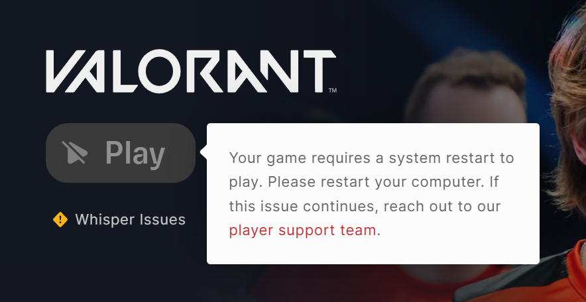The image size is (586, 302).
Task: Click the disabled Play button
Action: click(x=121, y=153)
